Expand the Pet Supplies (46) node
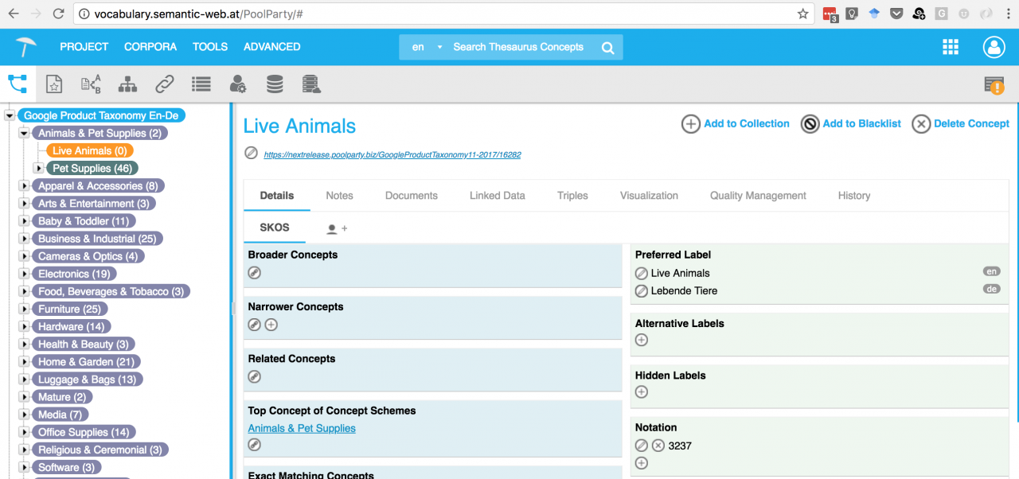This screenshot has height=479, width=1019. pos(38,169)
